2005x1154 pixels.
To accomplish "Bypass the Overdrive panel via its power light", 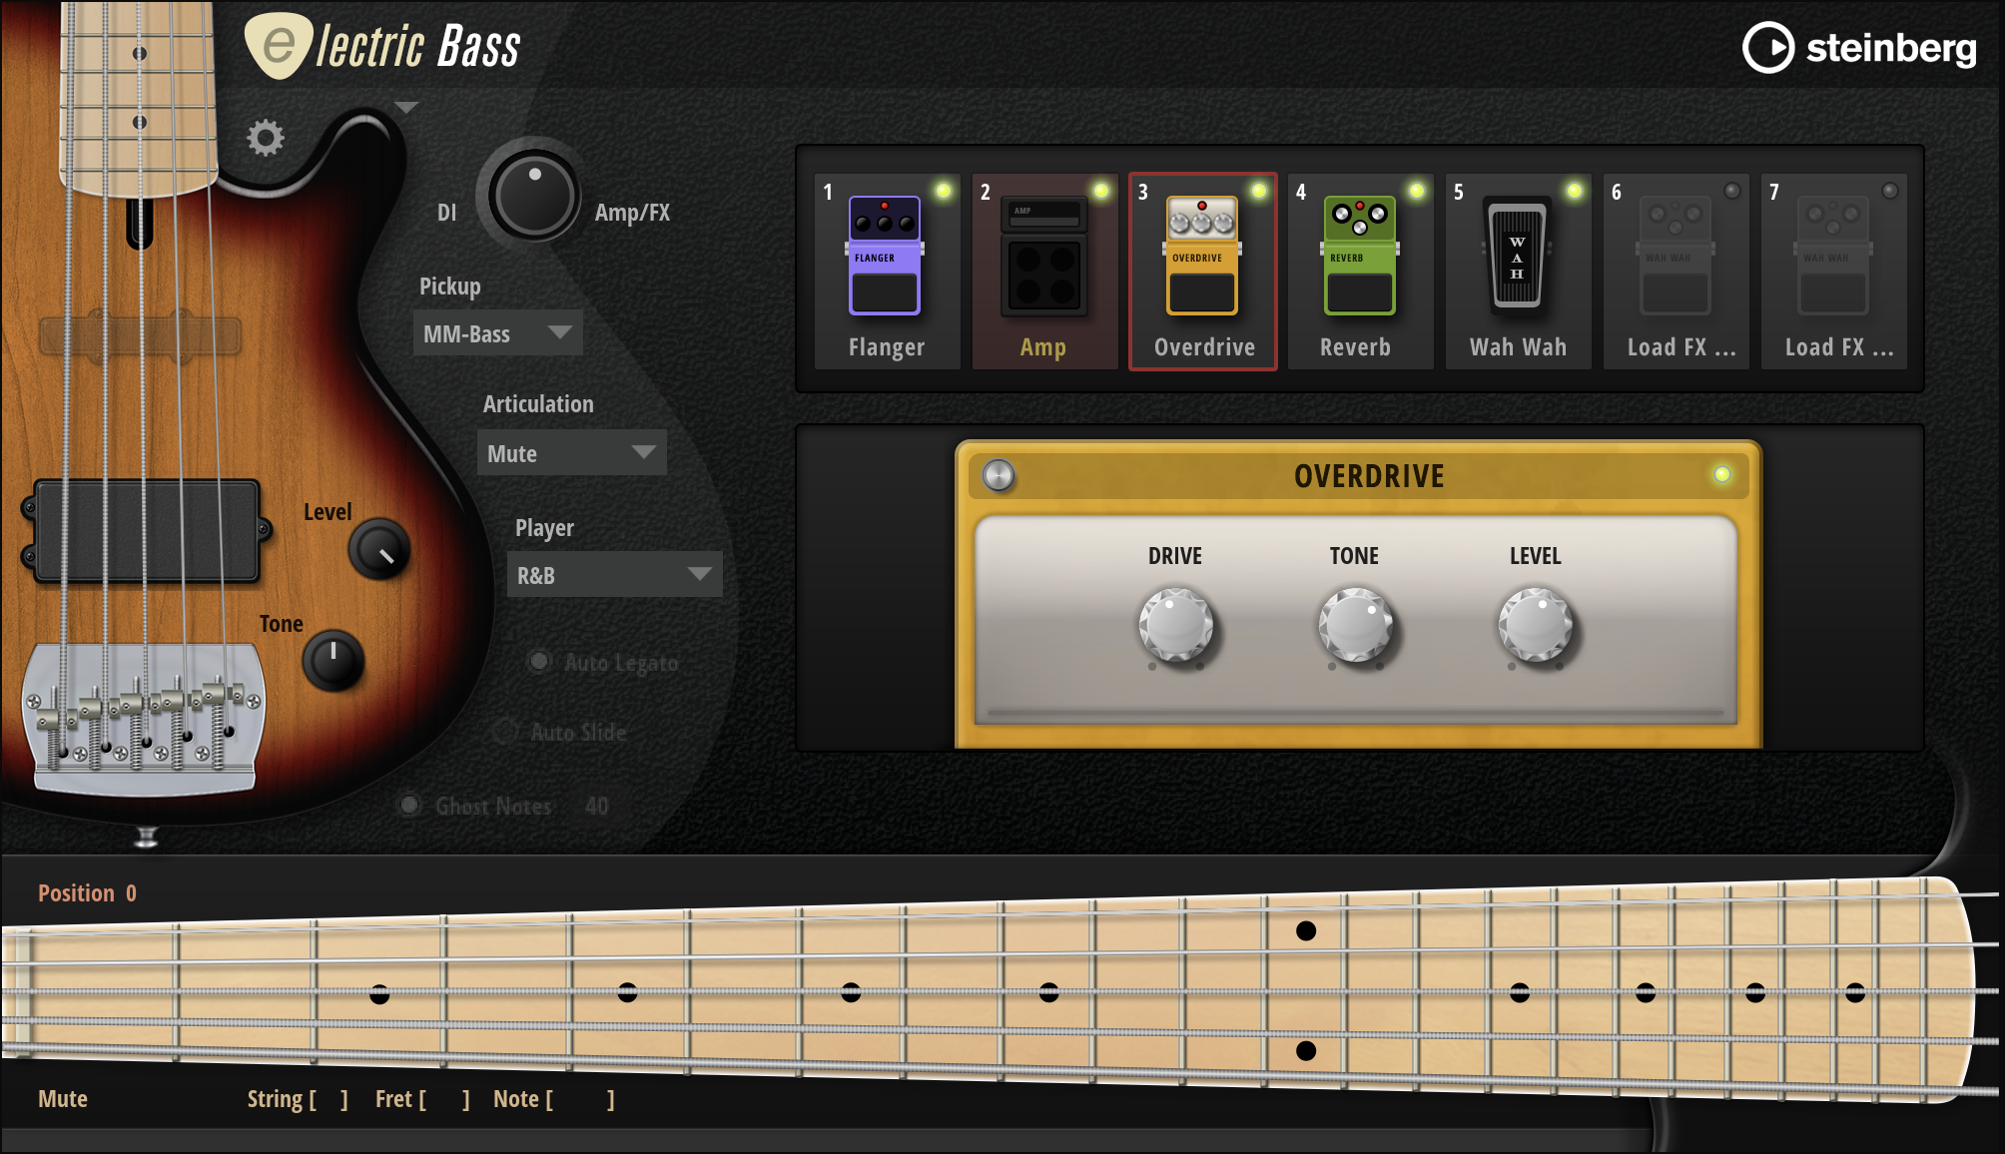I will pos(1720,476).
